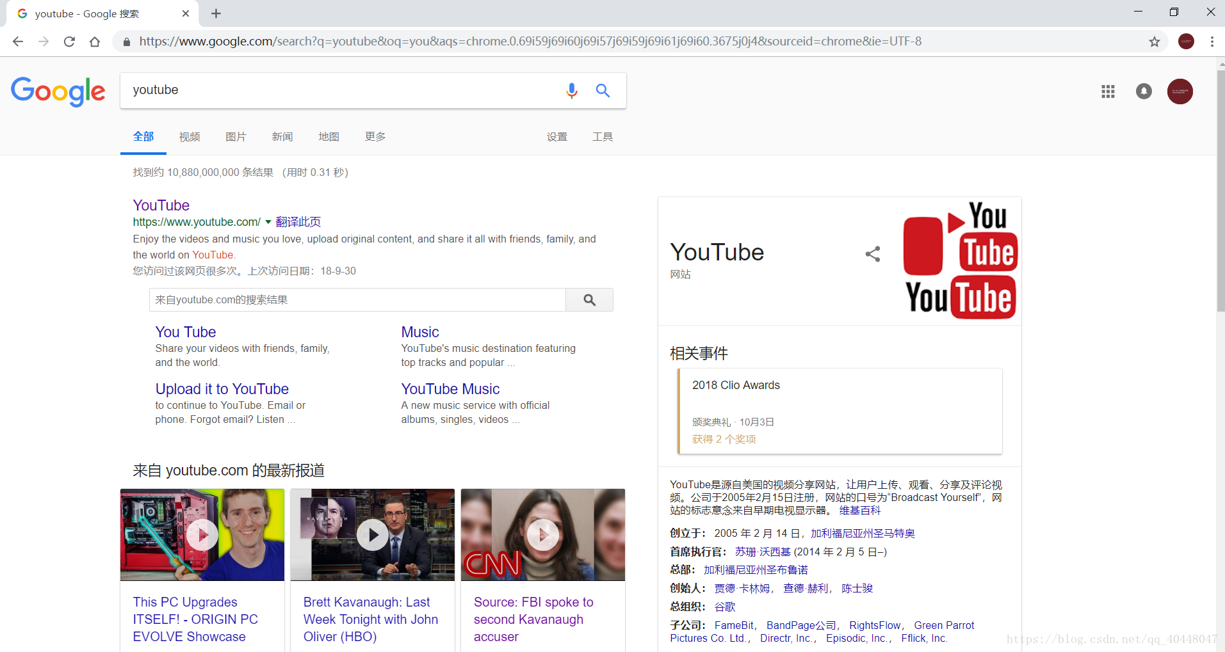This screenshot has width=1225, height=652.
Task: Open founder 查德·赫利 link
Action: [x=806, y=589]
